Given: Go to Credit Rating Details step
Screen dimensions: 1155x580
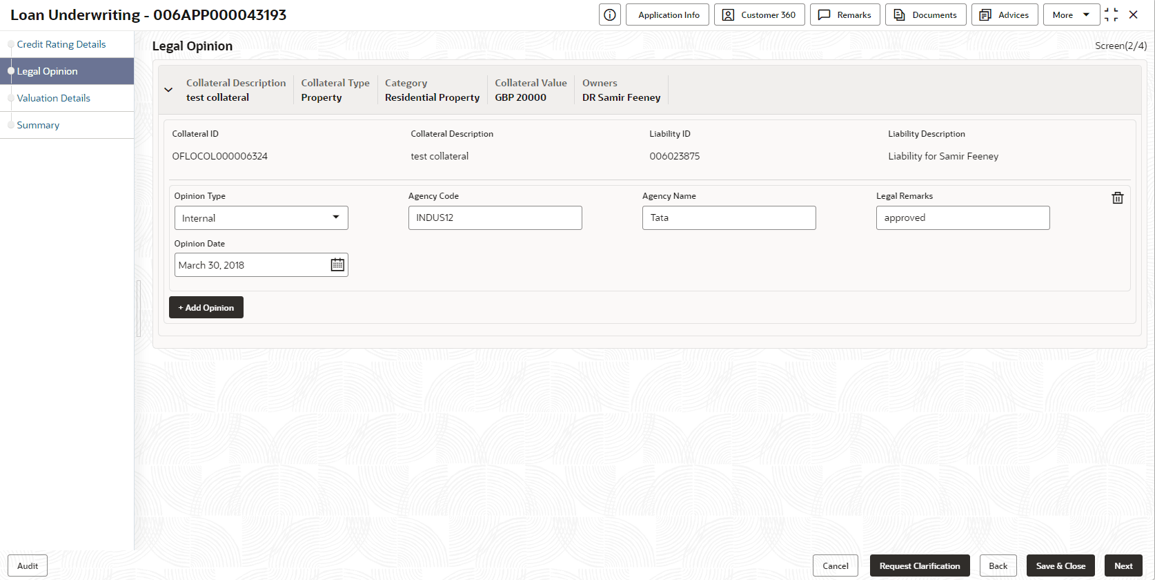Looking at the screenshot, I should pyautogui.click(x=61, y=44).
